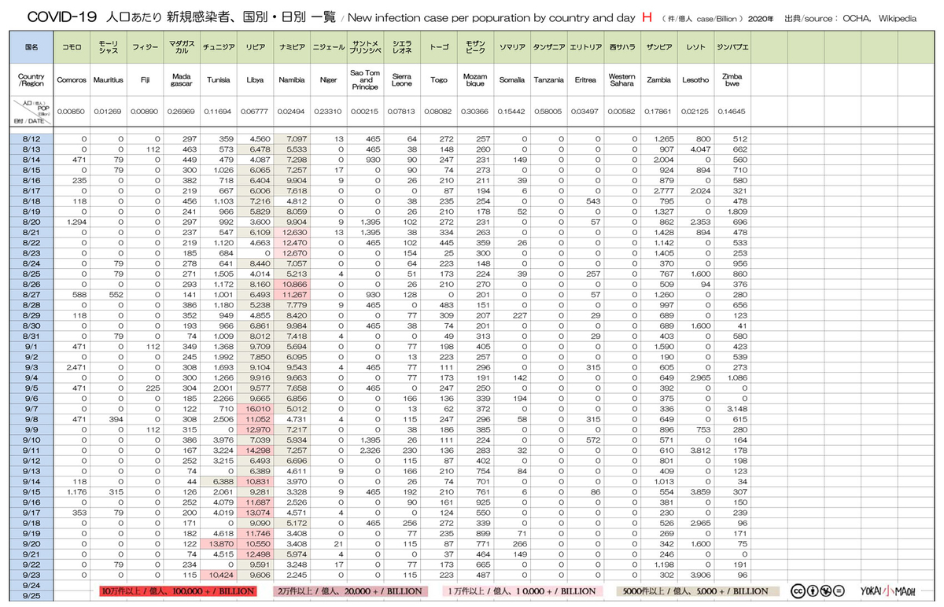
Task: Click the YOKAI MAOH logo
Action: click(x=887, y=590)
